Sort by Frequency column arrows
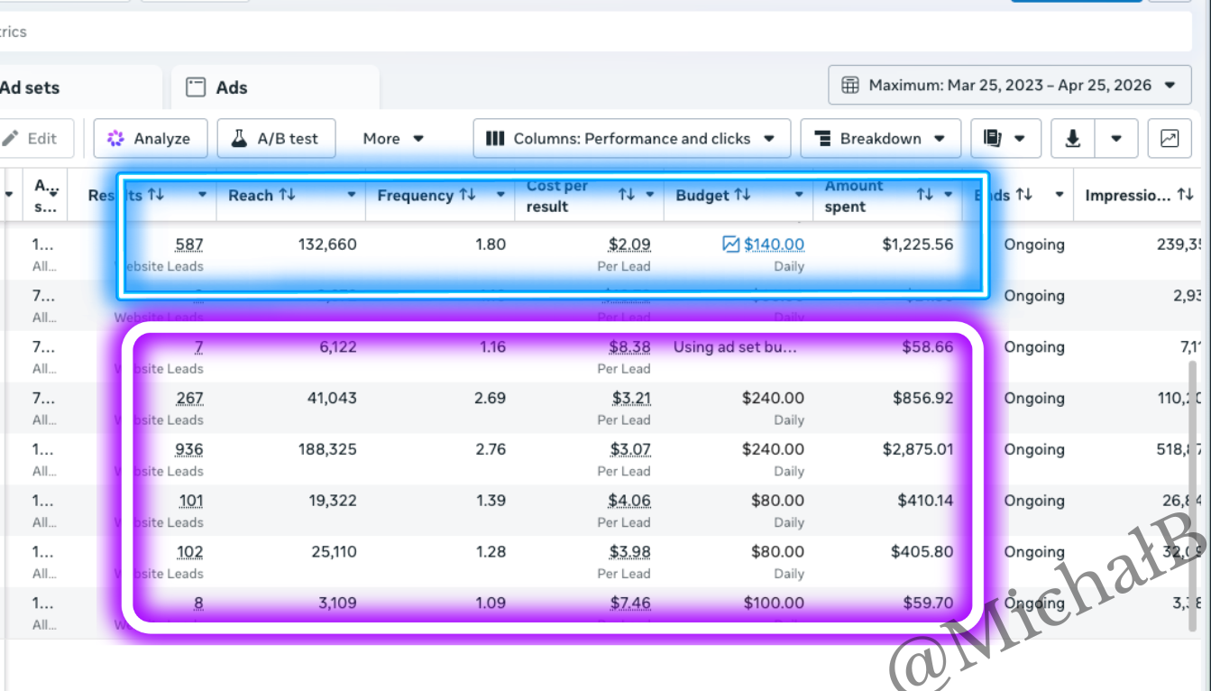The image size is (1211, 691). pos(467,195)
